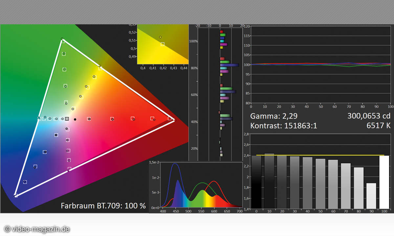The height and width of the screenshot is (236, 394).
Task: Click the white bar at 100 in gamma chart
Action: (x=384, y=182)
